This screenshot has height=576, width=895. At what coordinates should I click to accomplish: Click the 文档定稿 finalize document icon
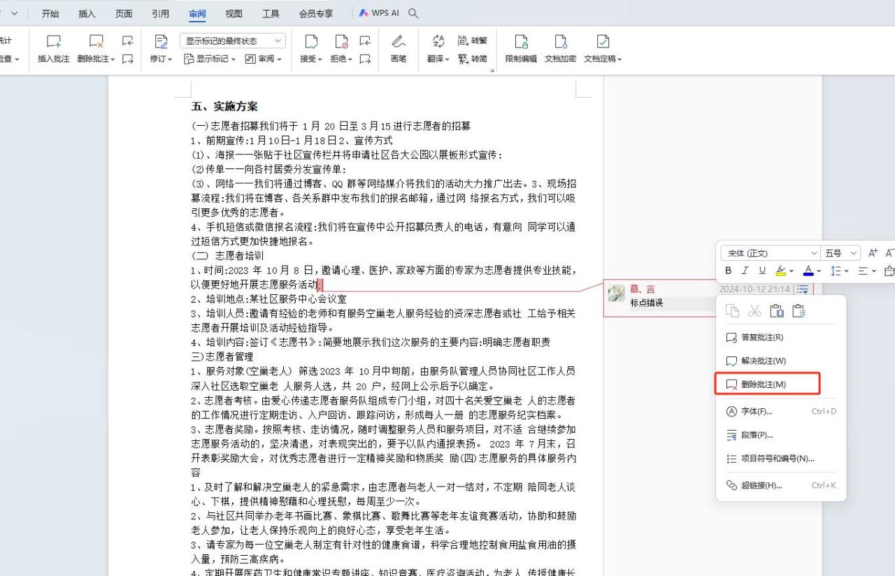[603, 43]
